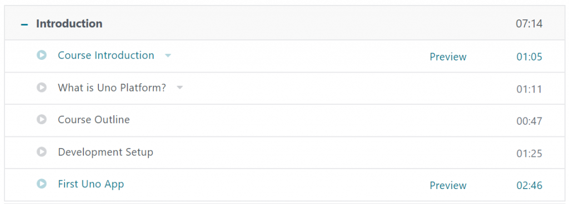Click the play icon beside Development Setup
Screen dimensions: 569x204
[42, 151]
